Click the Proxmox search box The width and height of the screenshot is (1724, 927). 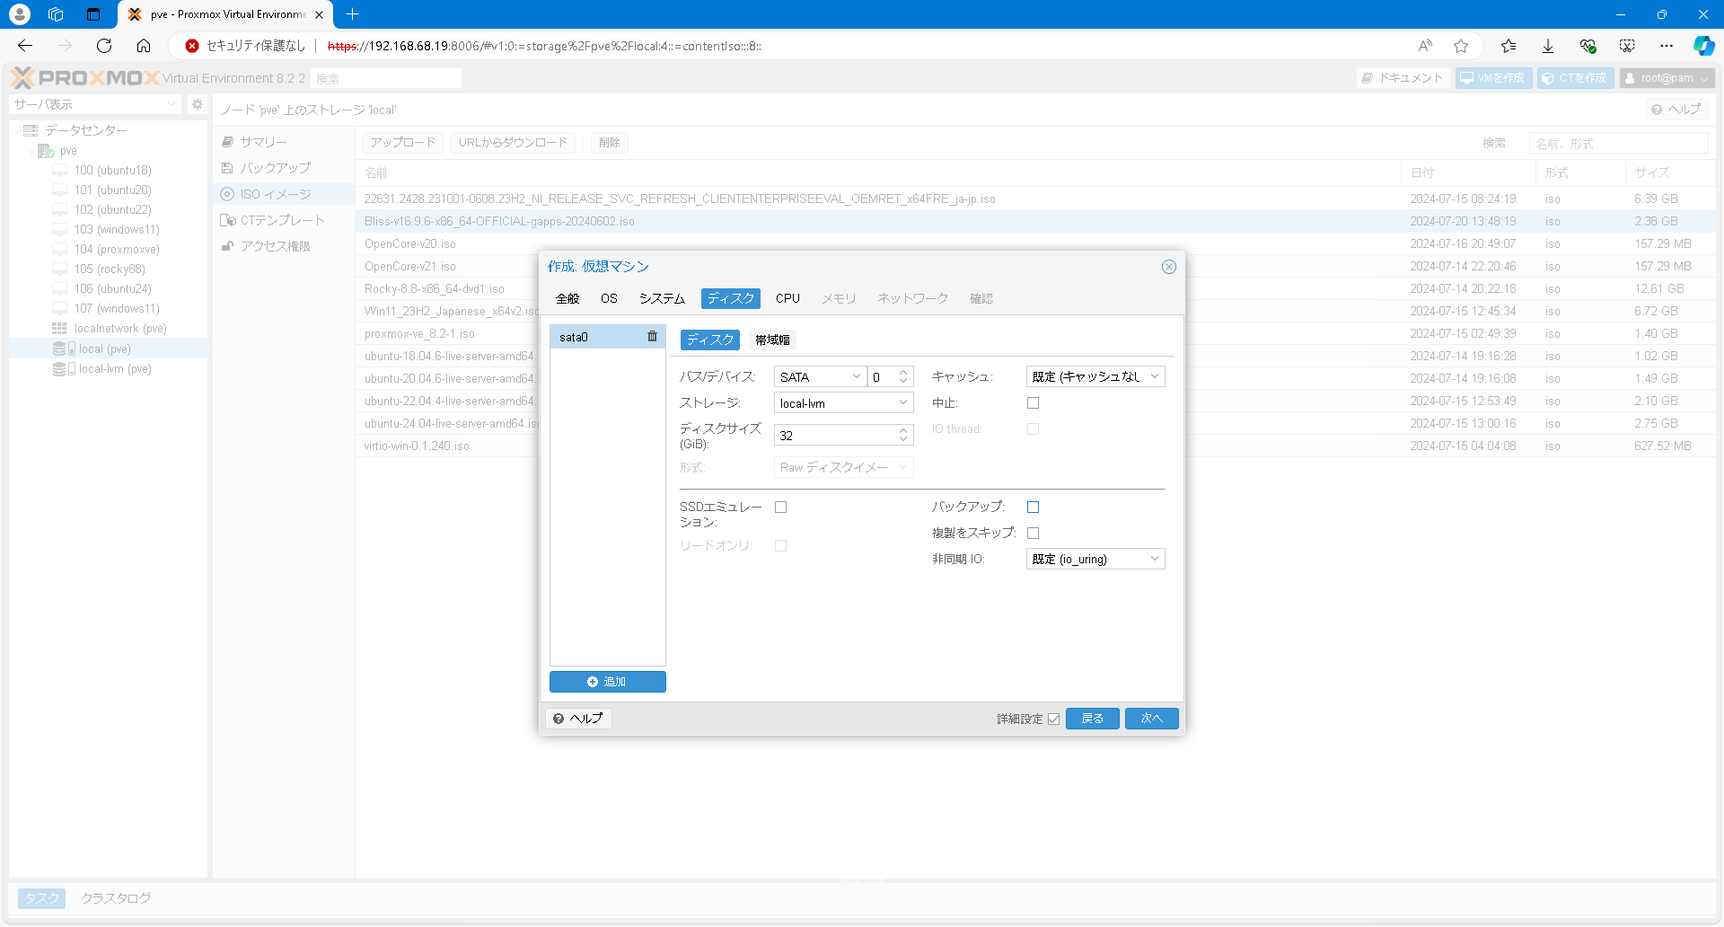(x=386, y=78)
